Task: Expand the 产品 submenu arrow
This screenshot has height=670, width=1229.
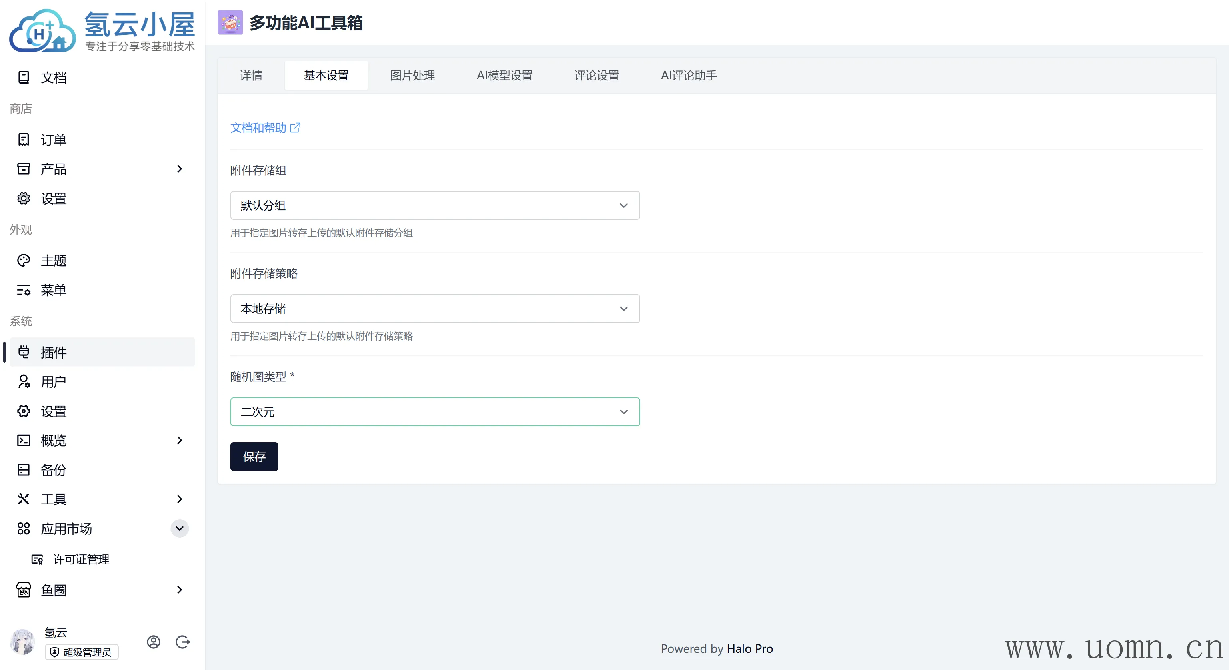Action: pyautogui.click(x=179, y=169)
